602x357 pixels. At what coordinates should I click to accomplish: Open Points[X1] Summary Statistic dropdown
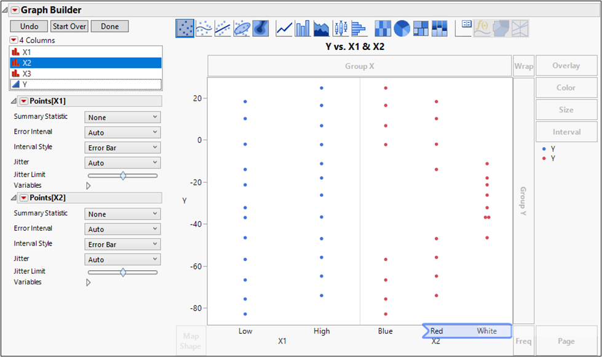tap(122, 117)
